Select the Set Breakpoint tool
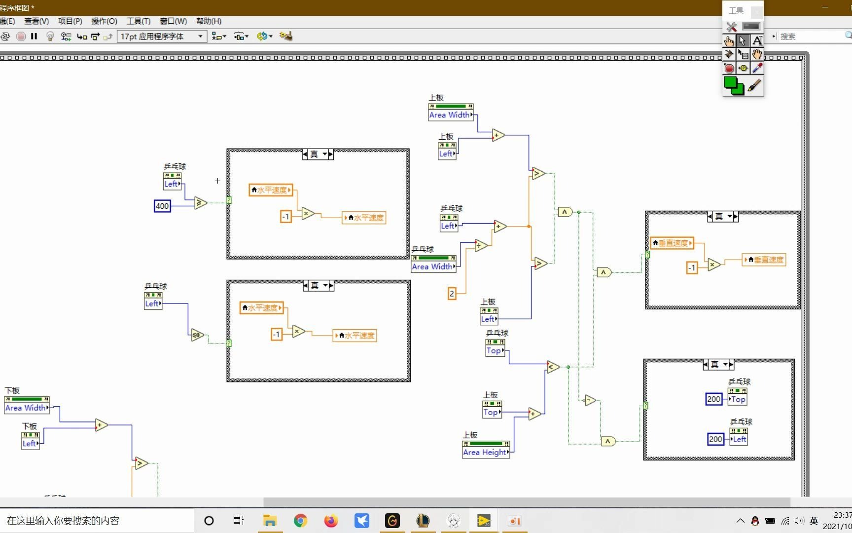 729,68
